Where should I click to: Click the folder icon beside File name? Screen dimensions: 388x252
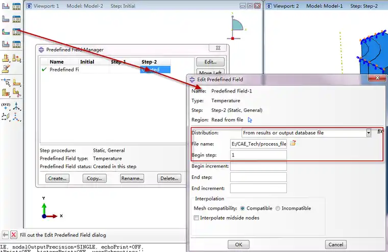pos(293,143)
